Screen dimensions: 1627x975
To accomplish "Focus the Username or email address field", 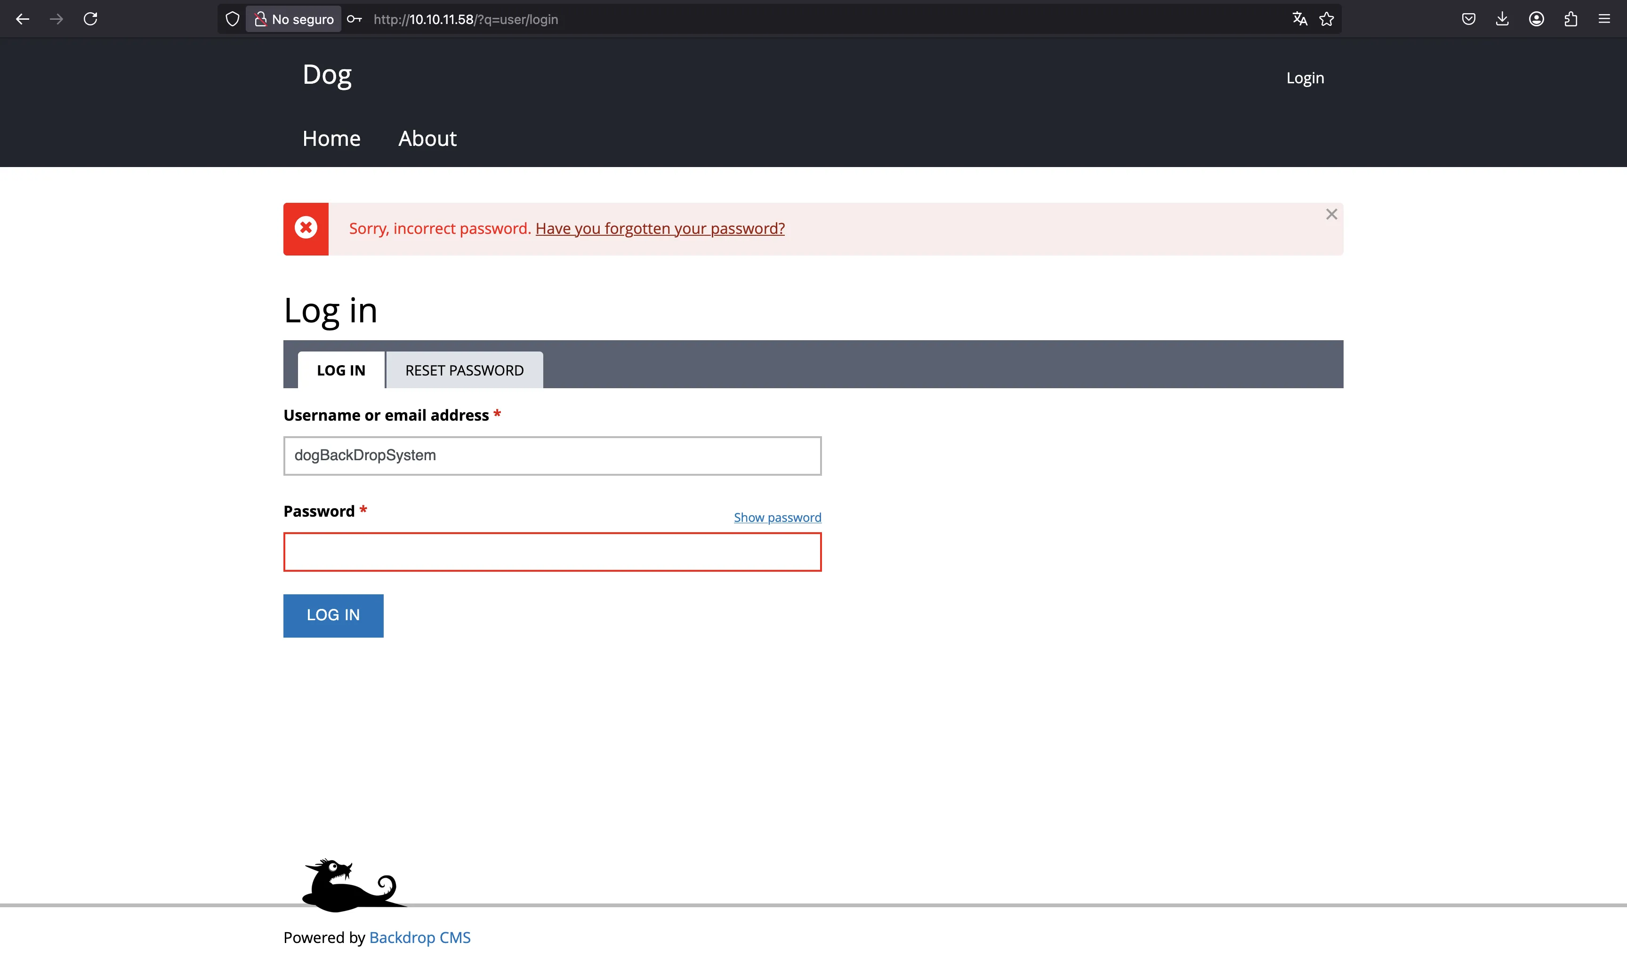I will tap(552, 456).
